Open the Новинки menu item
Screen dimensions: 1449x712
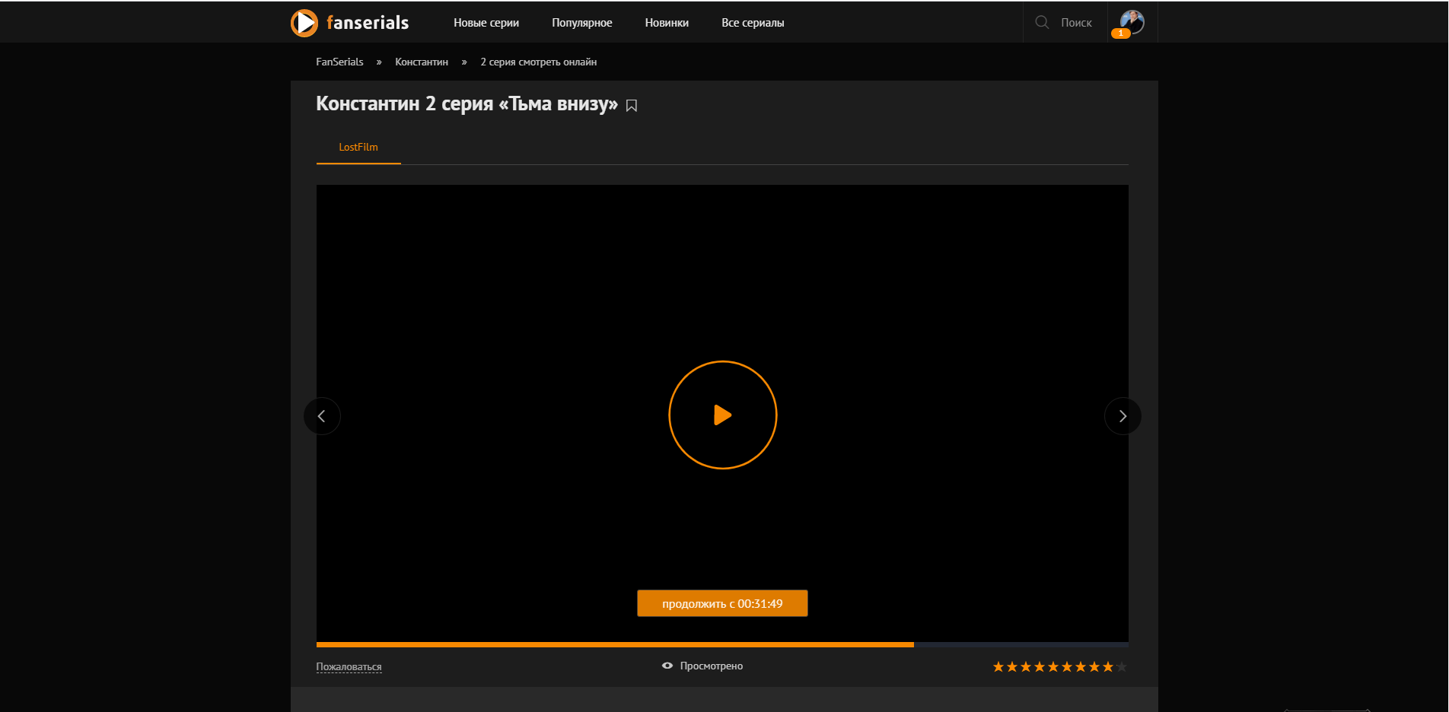[667, 23]
